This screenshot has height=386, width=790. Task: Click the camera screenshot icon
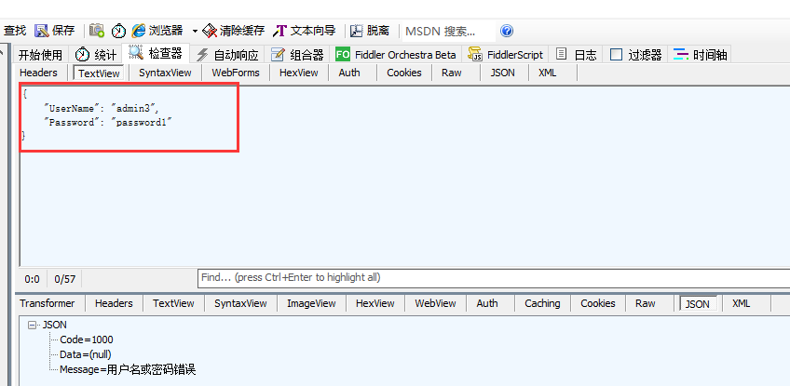click(x=97, y=31)
